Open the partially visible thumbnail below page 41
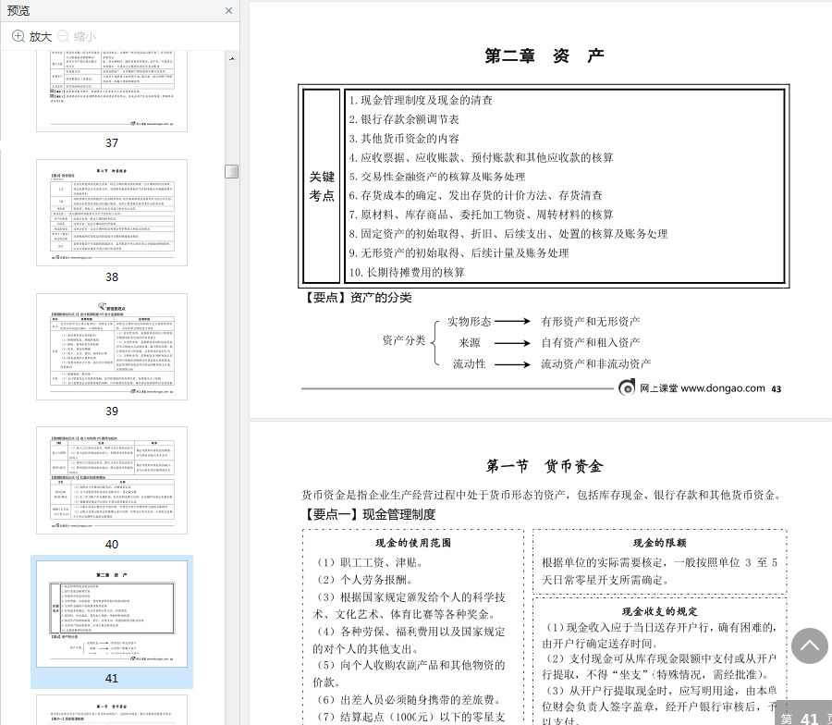Viewport: 832px width, 725px height. [x=112, y=709]
